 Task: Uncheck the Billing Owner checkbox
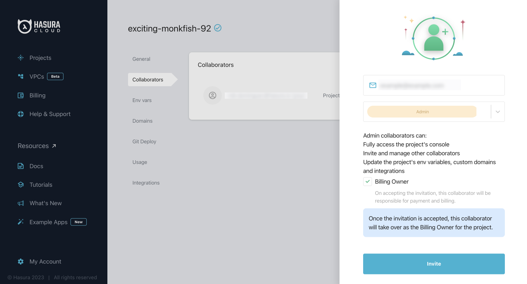368,182
